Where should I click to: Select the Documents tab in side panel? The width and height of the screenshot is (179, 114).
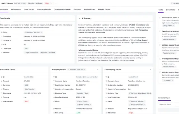pos(171,10)
